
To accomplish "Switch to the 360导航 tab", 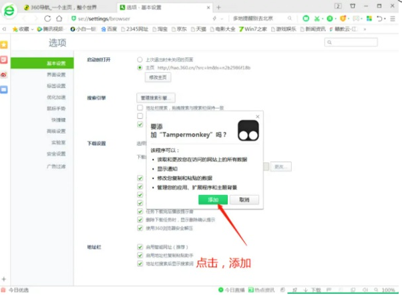I will point(60,7).
